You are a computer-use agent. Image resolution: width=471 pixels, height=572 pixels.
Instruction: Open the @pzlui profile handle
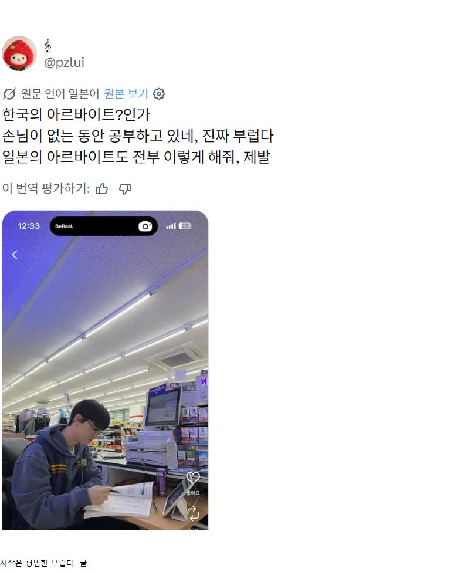(x=64, y=62)
